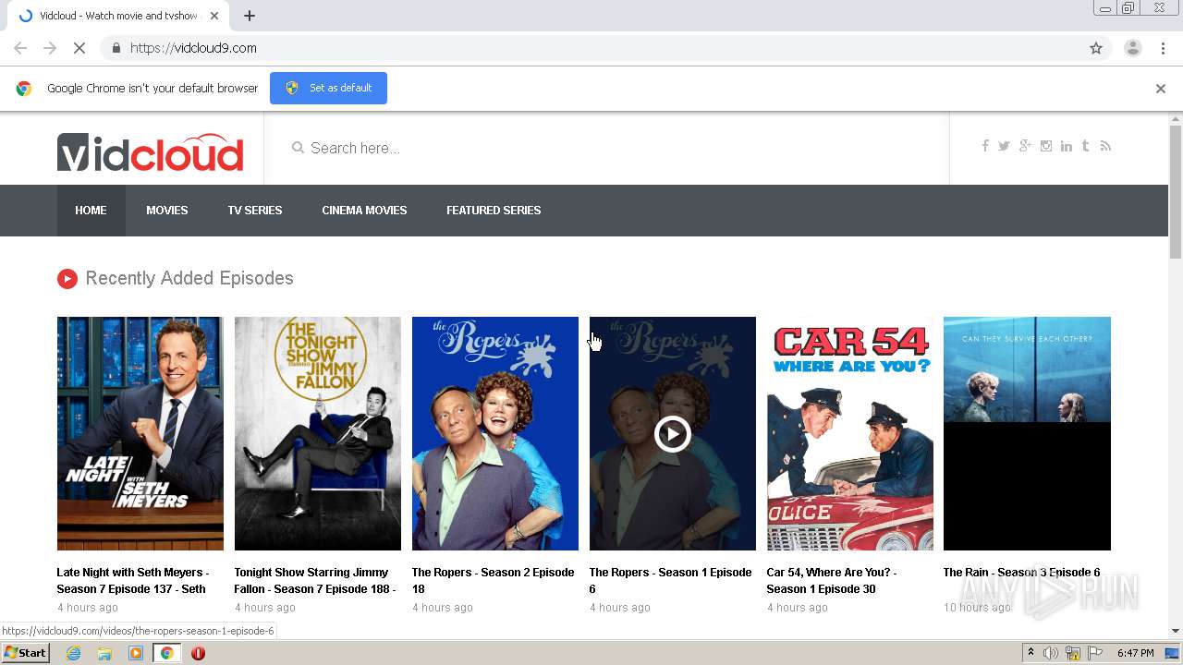
Task: Open the Tumblr social icon
Action: tap(1086, 146)
